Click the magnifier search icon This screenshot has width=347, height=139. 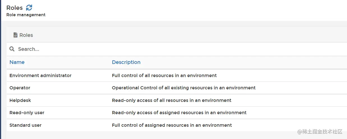pyautogui.click(x=12, y=49)
